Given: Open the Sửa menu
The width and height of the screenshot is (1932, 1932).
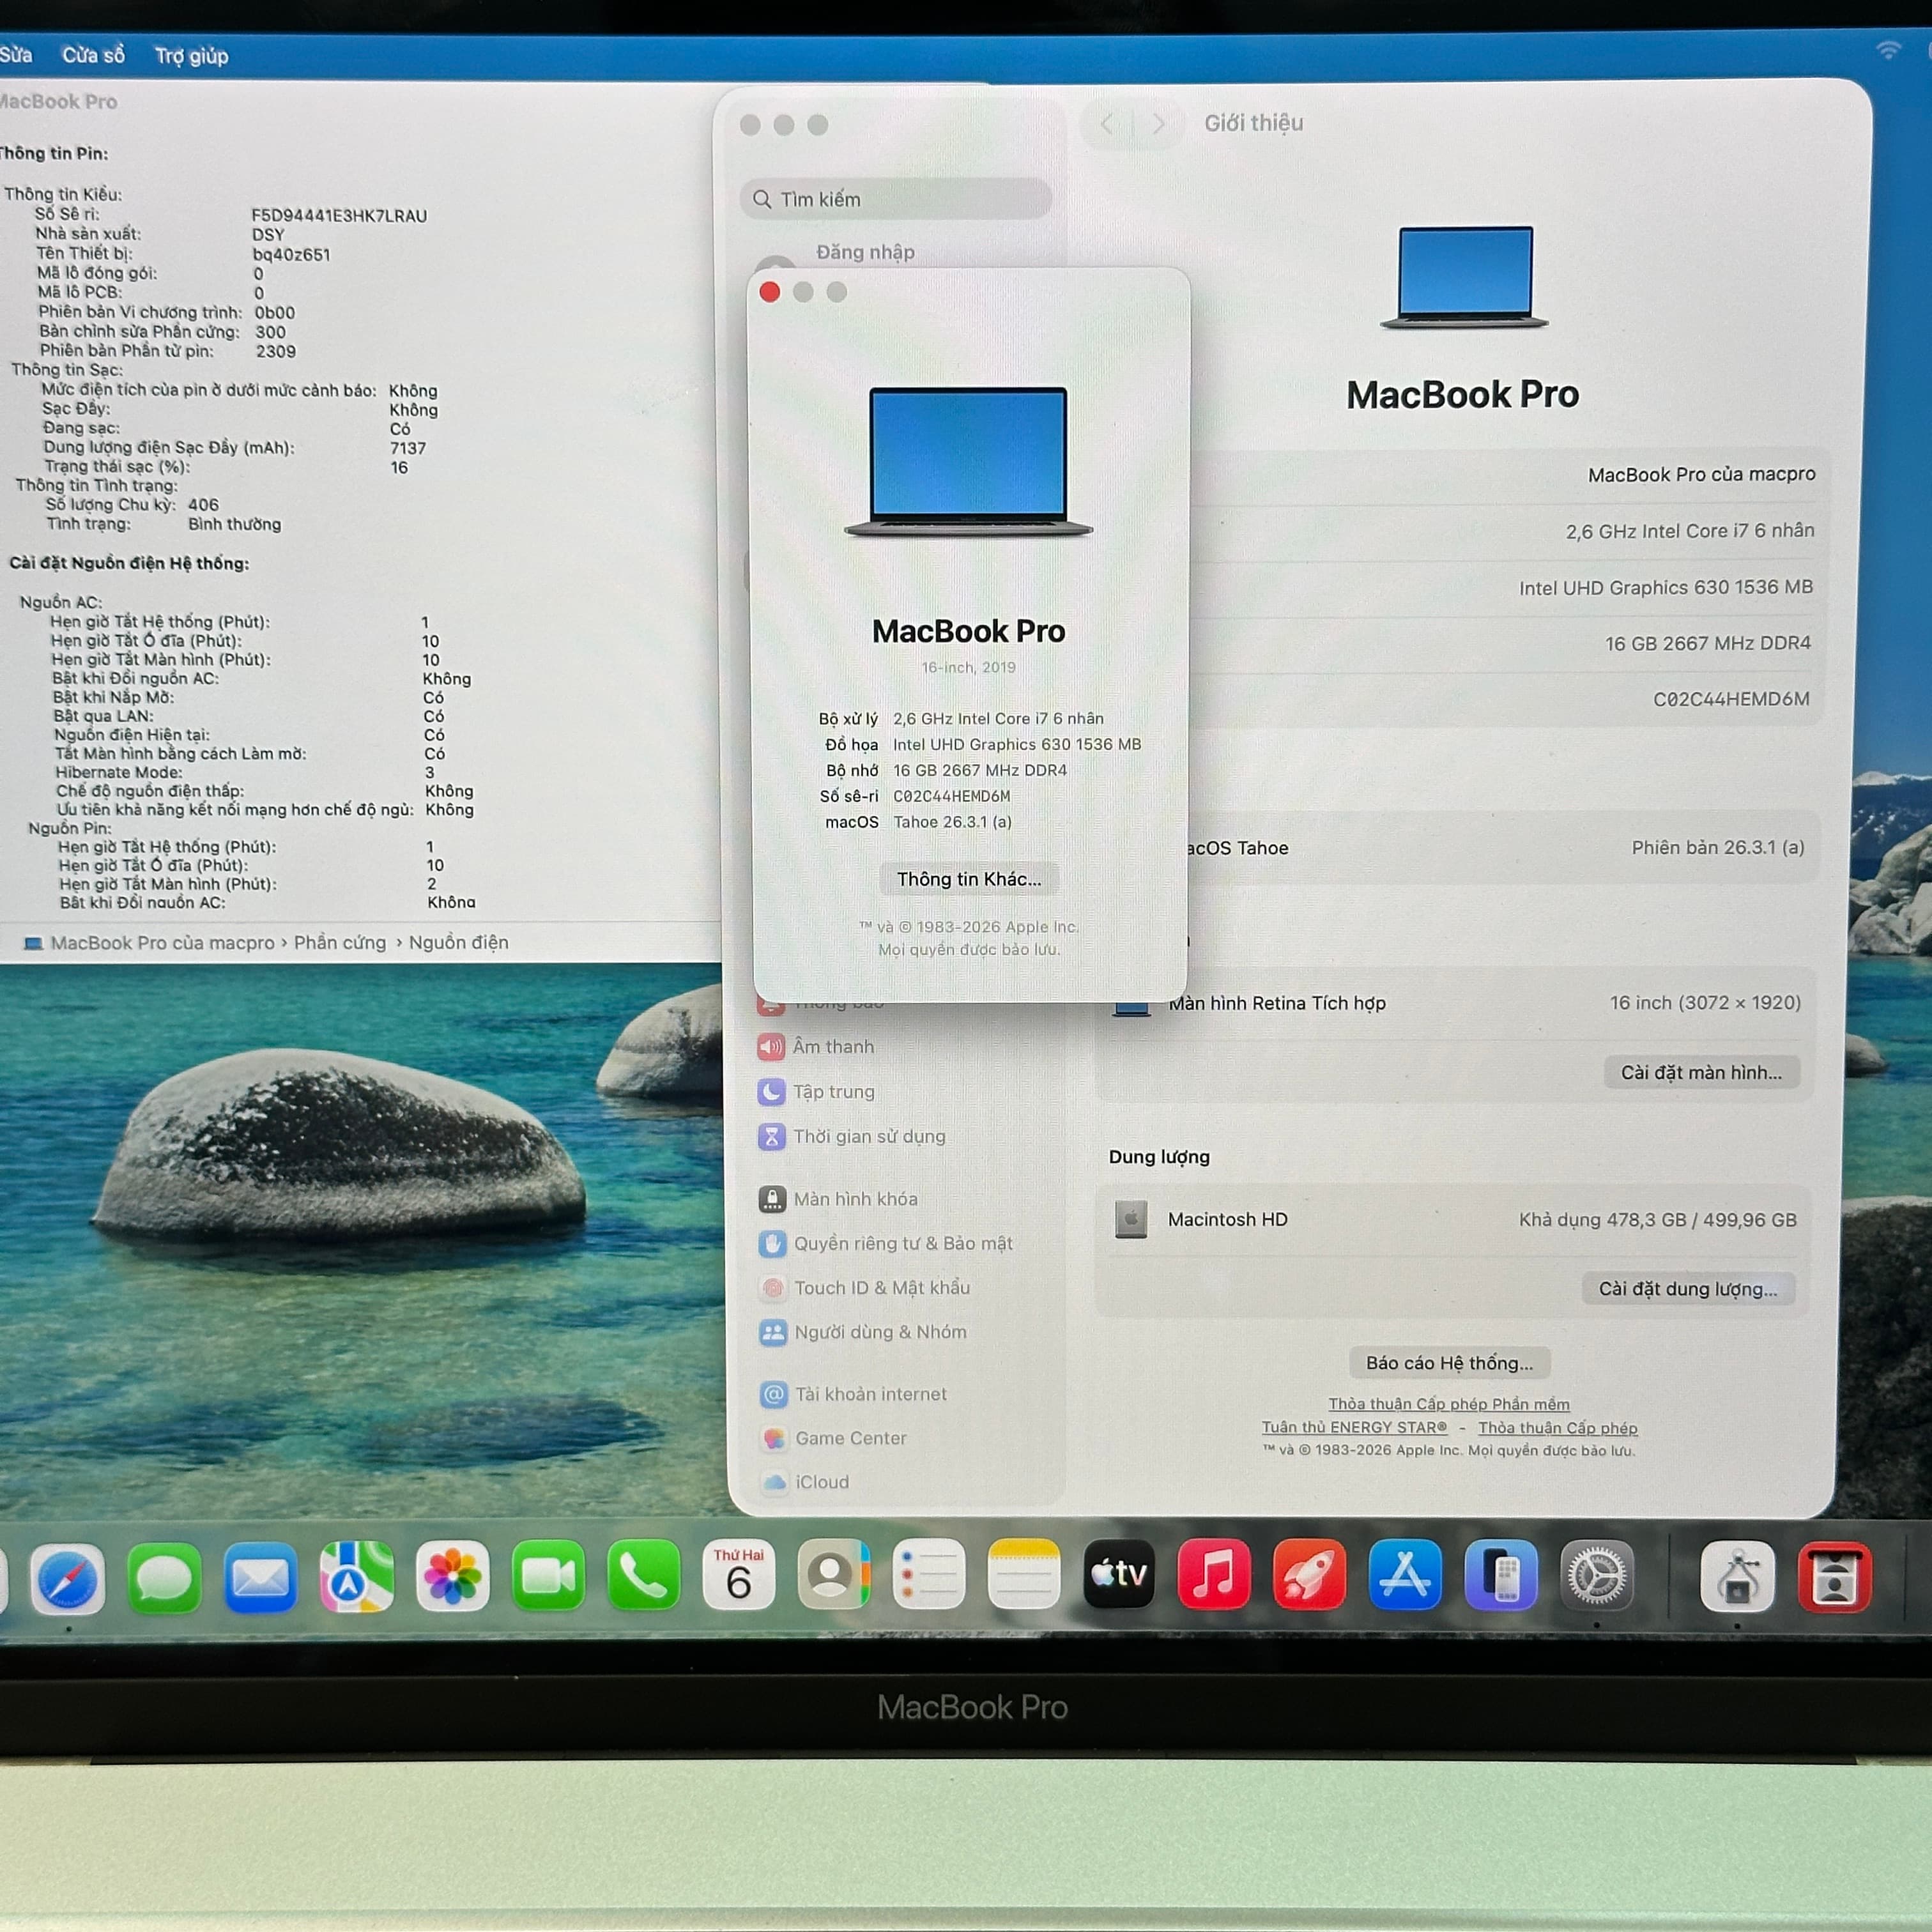Looking at the screenshot, I should [16, 54].
